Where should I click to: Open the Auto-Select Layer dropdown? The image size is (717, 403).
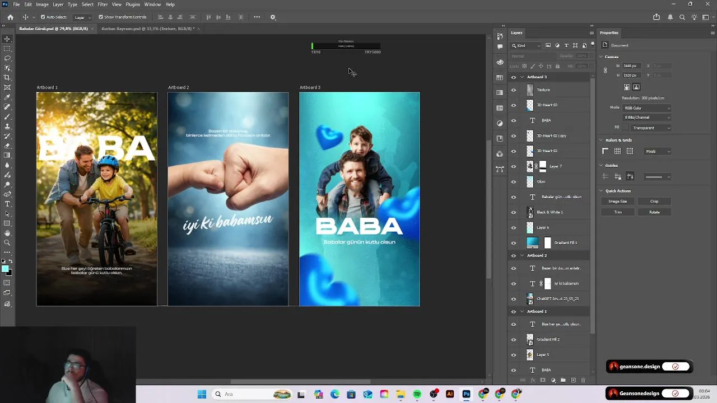tap(82, 17)
